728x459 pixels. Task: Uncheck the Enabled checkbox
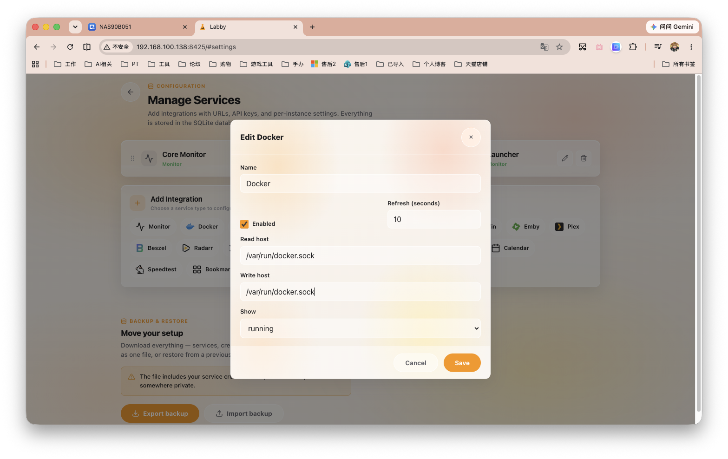244,224
